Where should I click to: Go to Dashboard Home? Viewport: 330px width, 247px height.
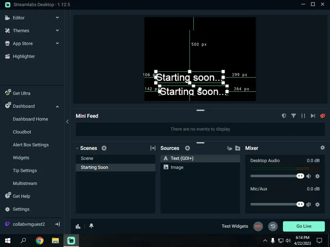pyautogui.click(x=30, y=119)
